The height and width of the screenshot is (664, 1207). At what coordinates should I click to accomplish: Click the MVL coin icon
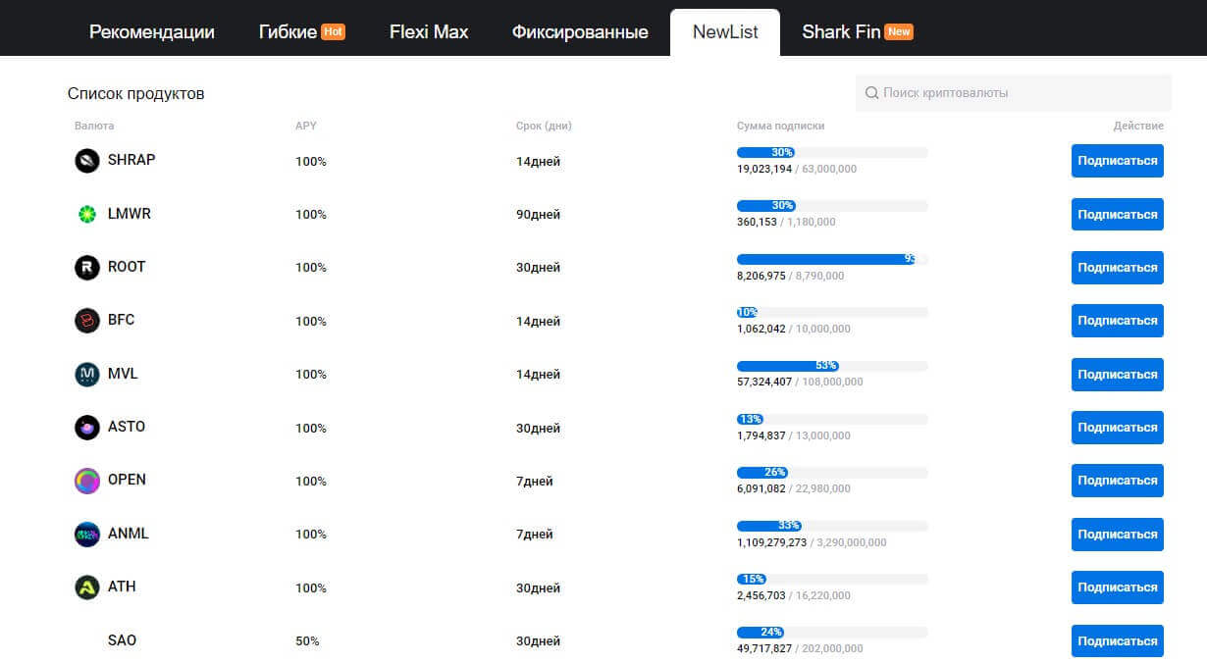point(87,374)
